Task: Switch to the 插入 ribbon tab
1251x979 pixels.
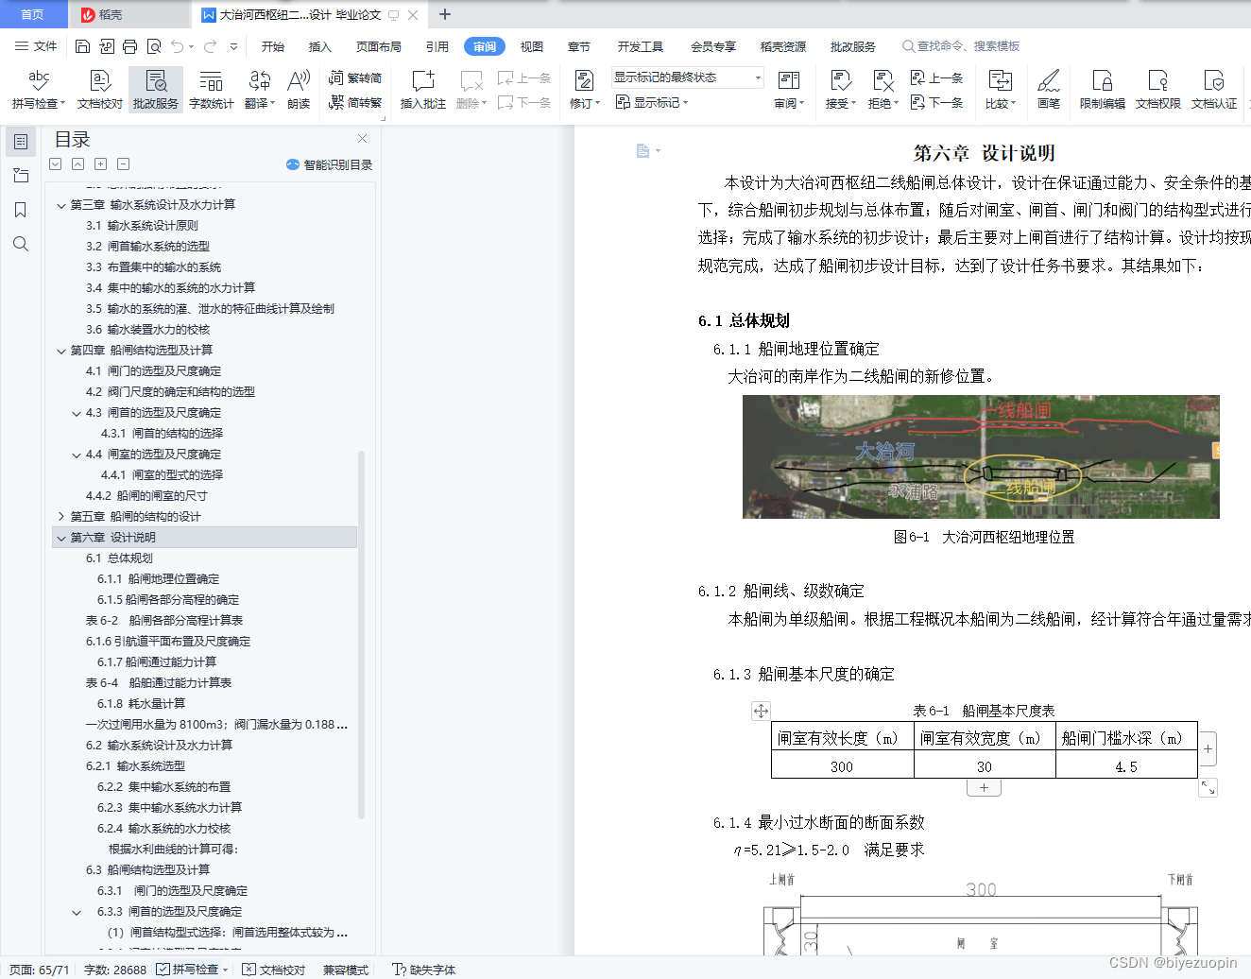Action: click(320, 46)
